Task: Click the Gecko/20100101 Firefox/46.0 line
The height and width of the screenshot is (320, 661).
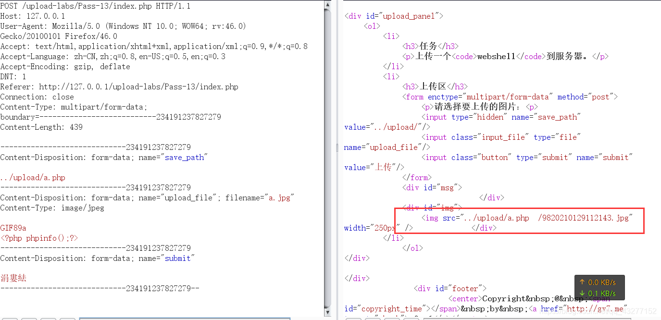Action: click(x=59, y=37)
